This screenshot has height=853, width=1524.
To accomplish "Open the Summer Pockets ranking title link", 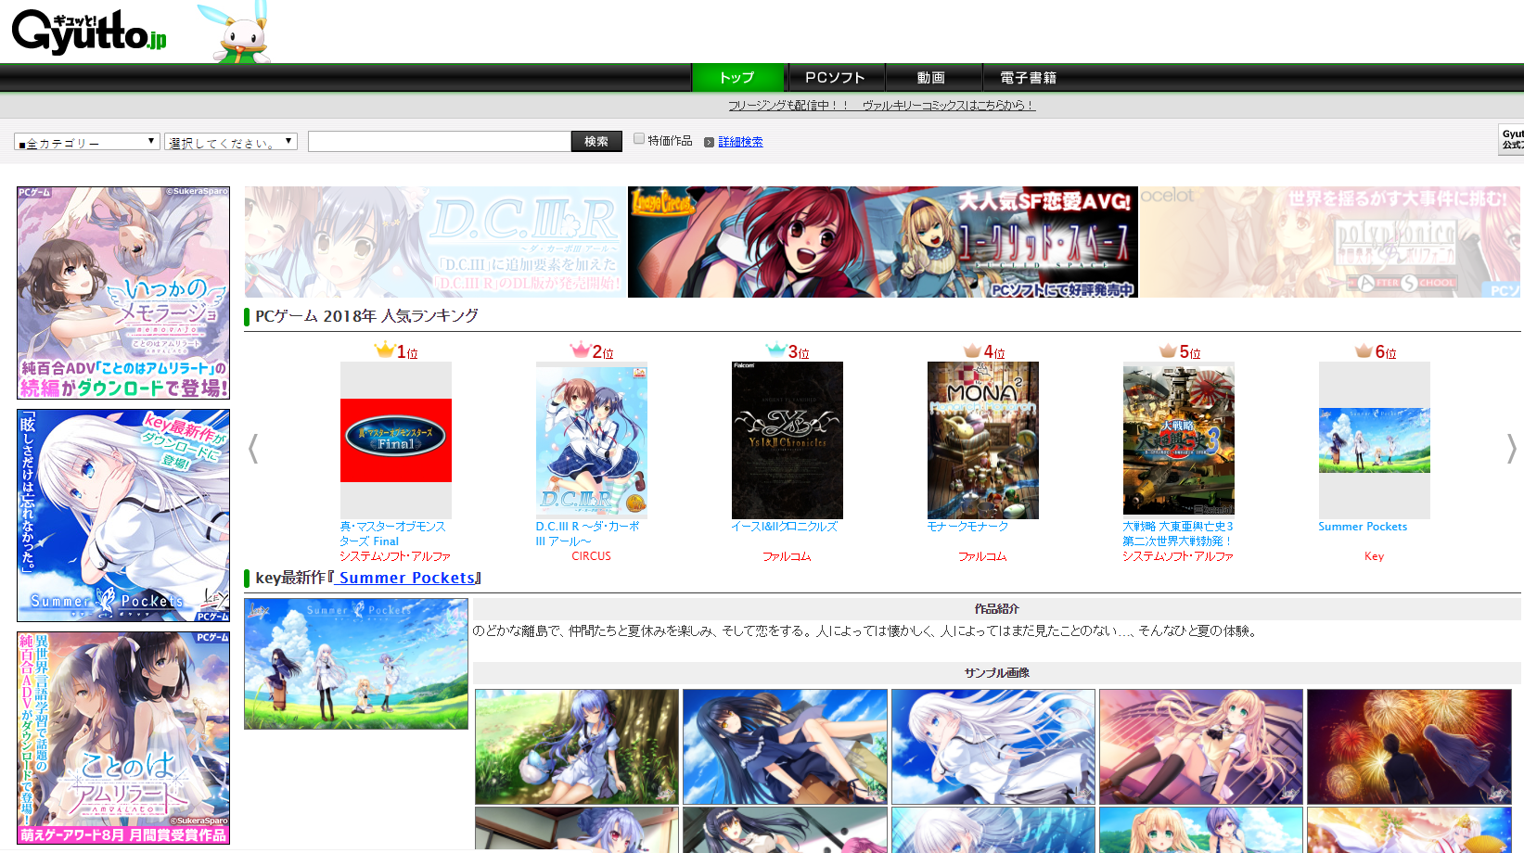I will 1363,527.
